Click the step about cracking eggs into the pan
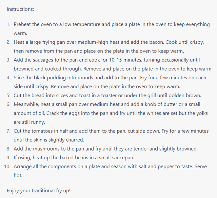Viewport: 217px width, 198px height. click(x=111, y=113)
